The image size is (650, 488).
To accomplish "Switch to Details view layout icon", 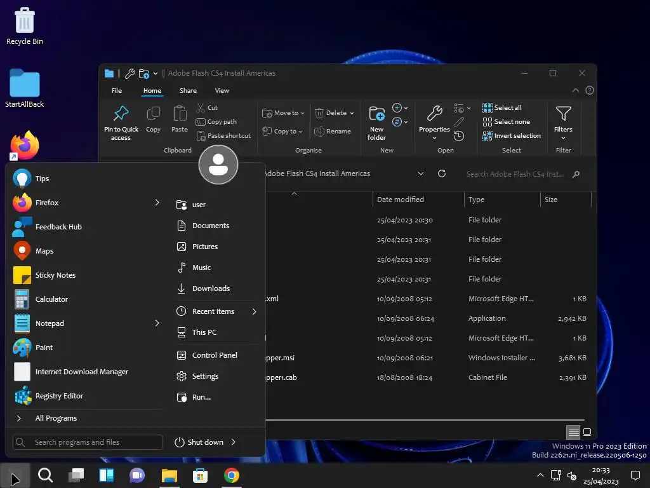I will point(573,432).
